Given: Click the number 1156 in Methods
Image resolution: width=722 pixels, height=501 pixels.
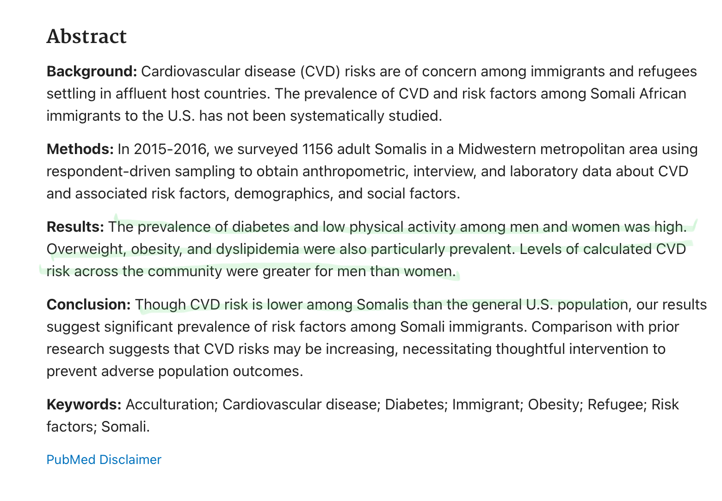Looking at the screenshot, I should [317, 149].
